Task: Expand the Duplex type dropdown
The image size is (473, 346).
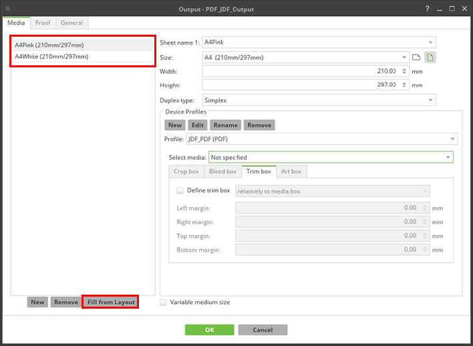Action: tap(319, 100)
